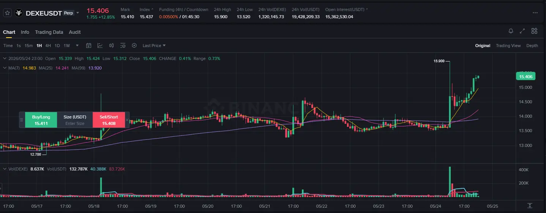The image size is (546, 213).
Task: Click the 24h High value 15.900
Action: 221,17
